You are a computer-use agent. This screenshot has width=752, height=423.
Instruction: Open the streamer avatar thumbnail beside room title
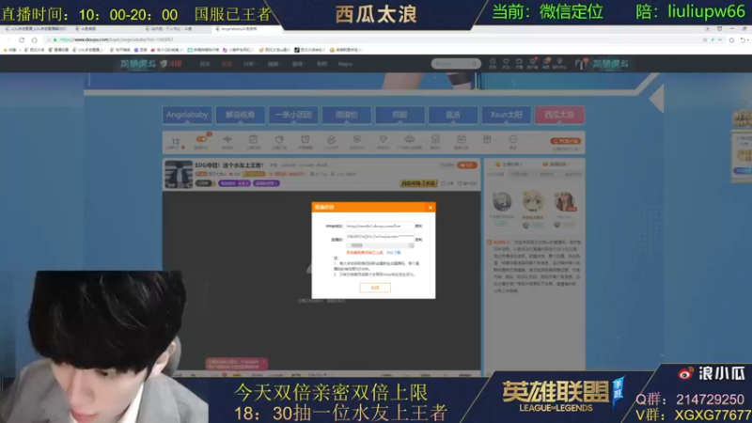click(179, 174)
